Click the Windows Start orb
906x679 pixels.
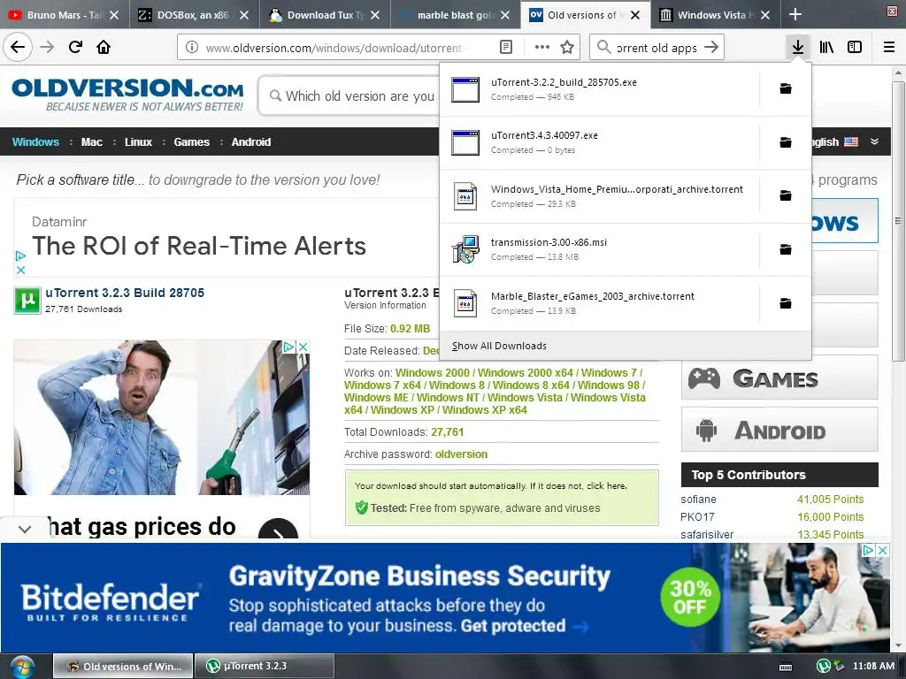click(x=21, y=667)
